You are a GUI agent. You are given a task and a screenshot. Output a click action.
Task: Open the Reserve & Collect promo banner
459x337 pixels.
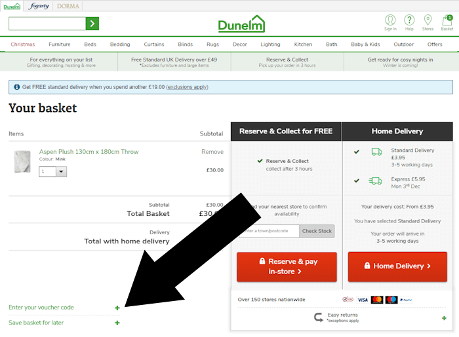[287, 62]
